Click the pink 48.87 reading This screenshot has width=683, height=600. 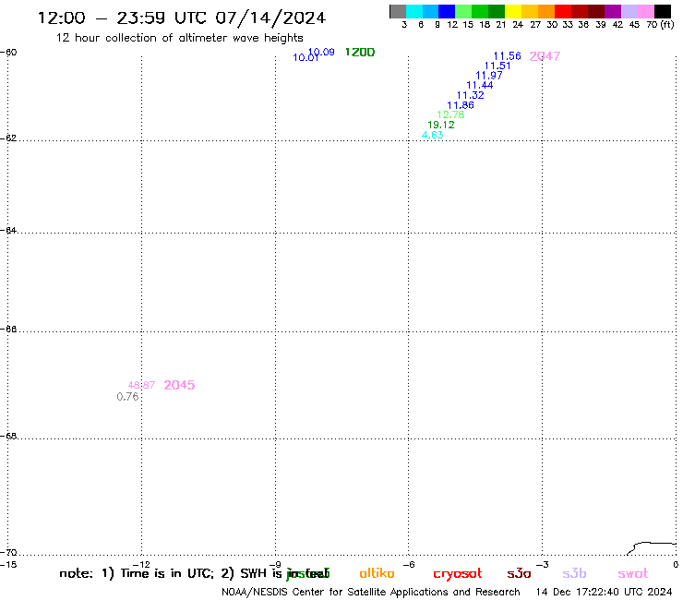[141, 385]
